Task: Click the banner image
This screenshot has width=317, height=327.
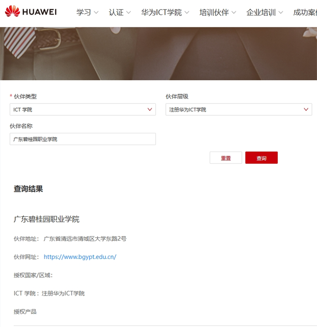Action: (x=158, y=54)
